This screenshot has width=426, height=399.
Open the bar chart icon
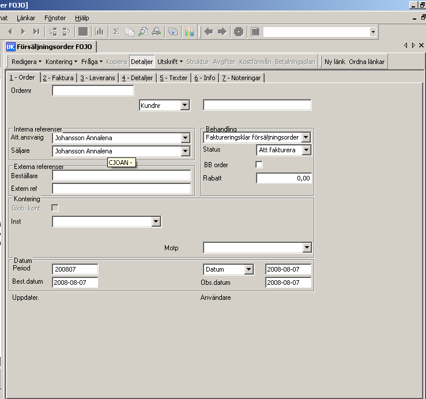100,32
